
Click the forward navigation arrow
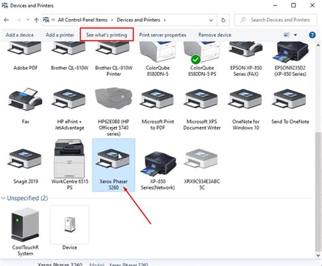[x=18, y=20]
